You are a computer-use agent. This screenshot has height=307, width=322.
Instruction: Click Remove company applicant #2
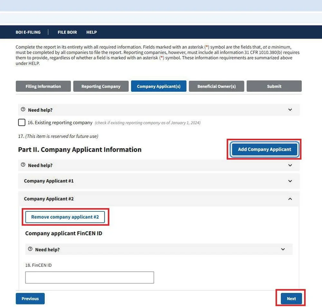65,217
